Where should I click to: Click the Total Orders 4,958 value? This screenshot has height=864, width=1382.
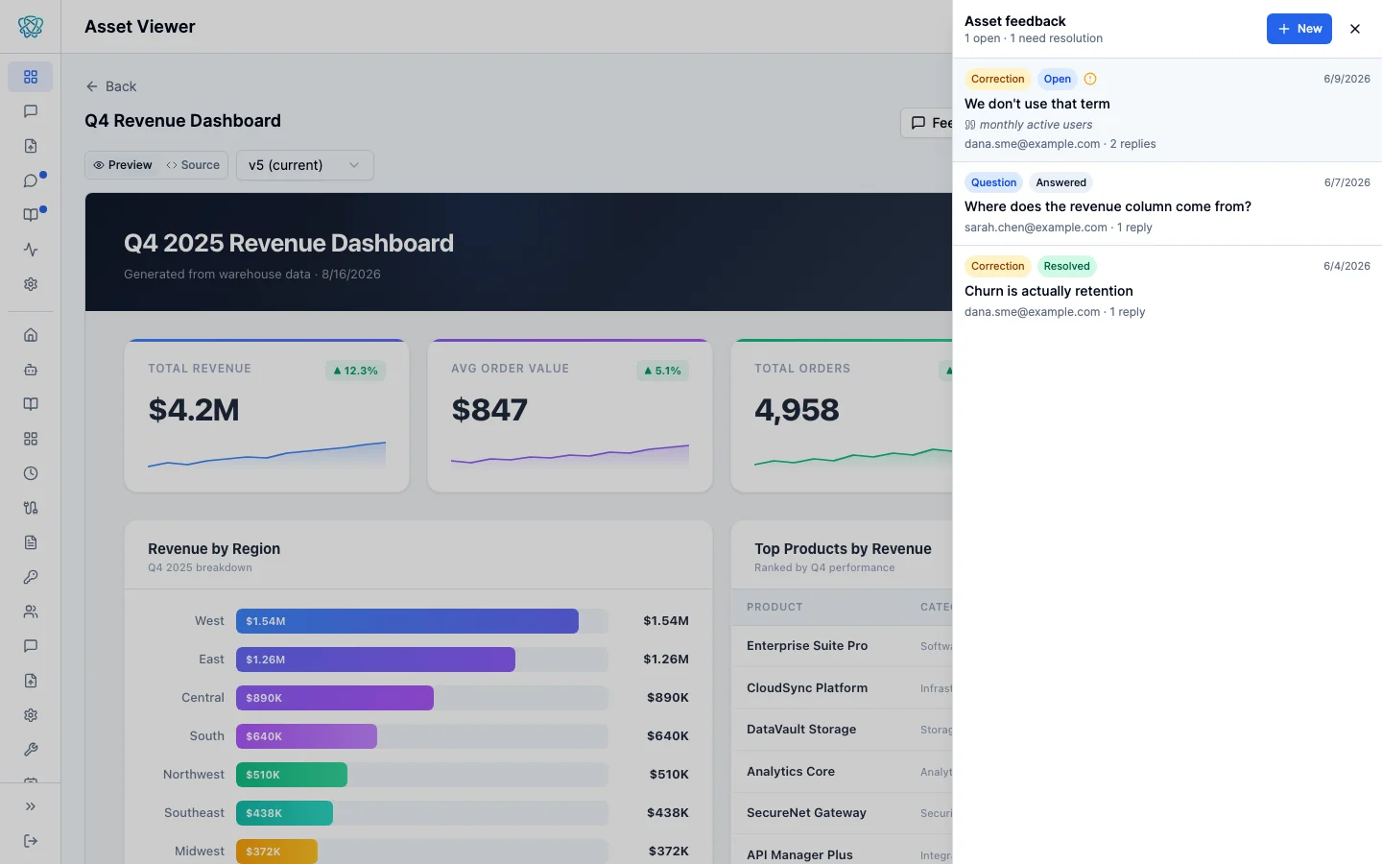[797, 410]
